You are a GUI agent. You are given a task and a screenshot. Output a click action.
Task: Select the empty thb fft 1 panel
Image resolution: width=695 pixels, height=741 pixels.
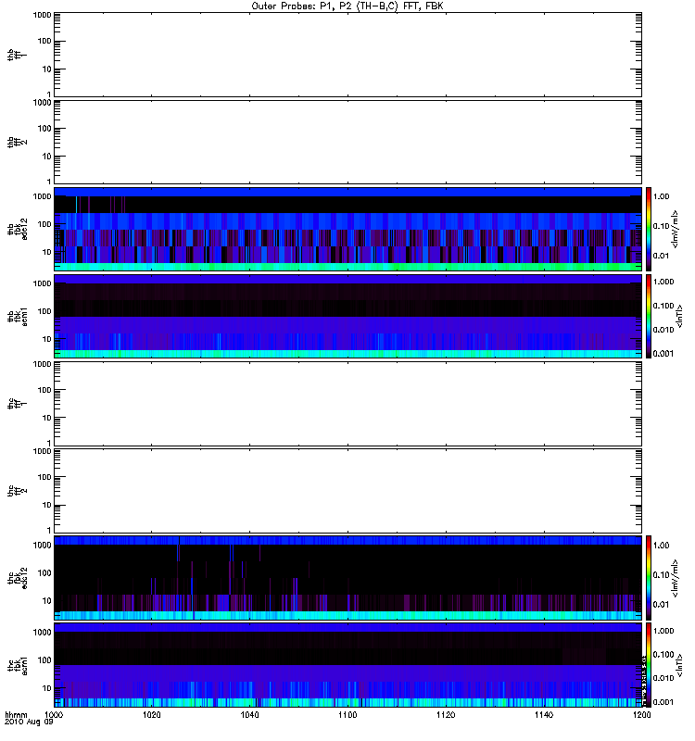pyautogui.click(x=347, y=55)
